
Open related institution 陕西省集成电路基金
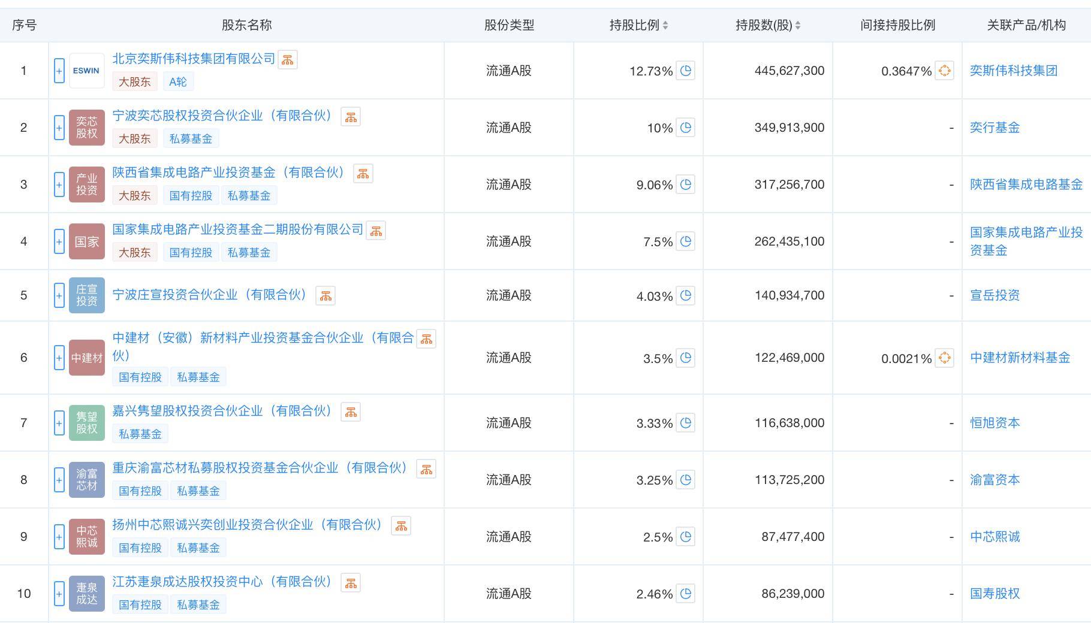pyautogui.click(x=1026, y=185)
